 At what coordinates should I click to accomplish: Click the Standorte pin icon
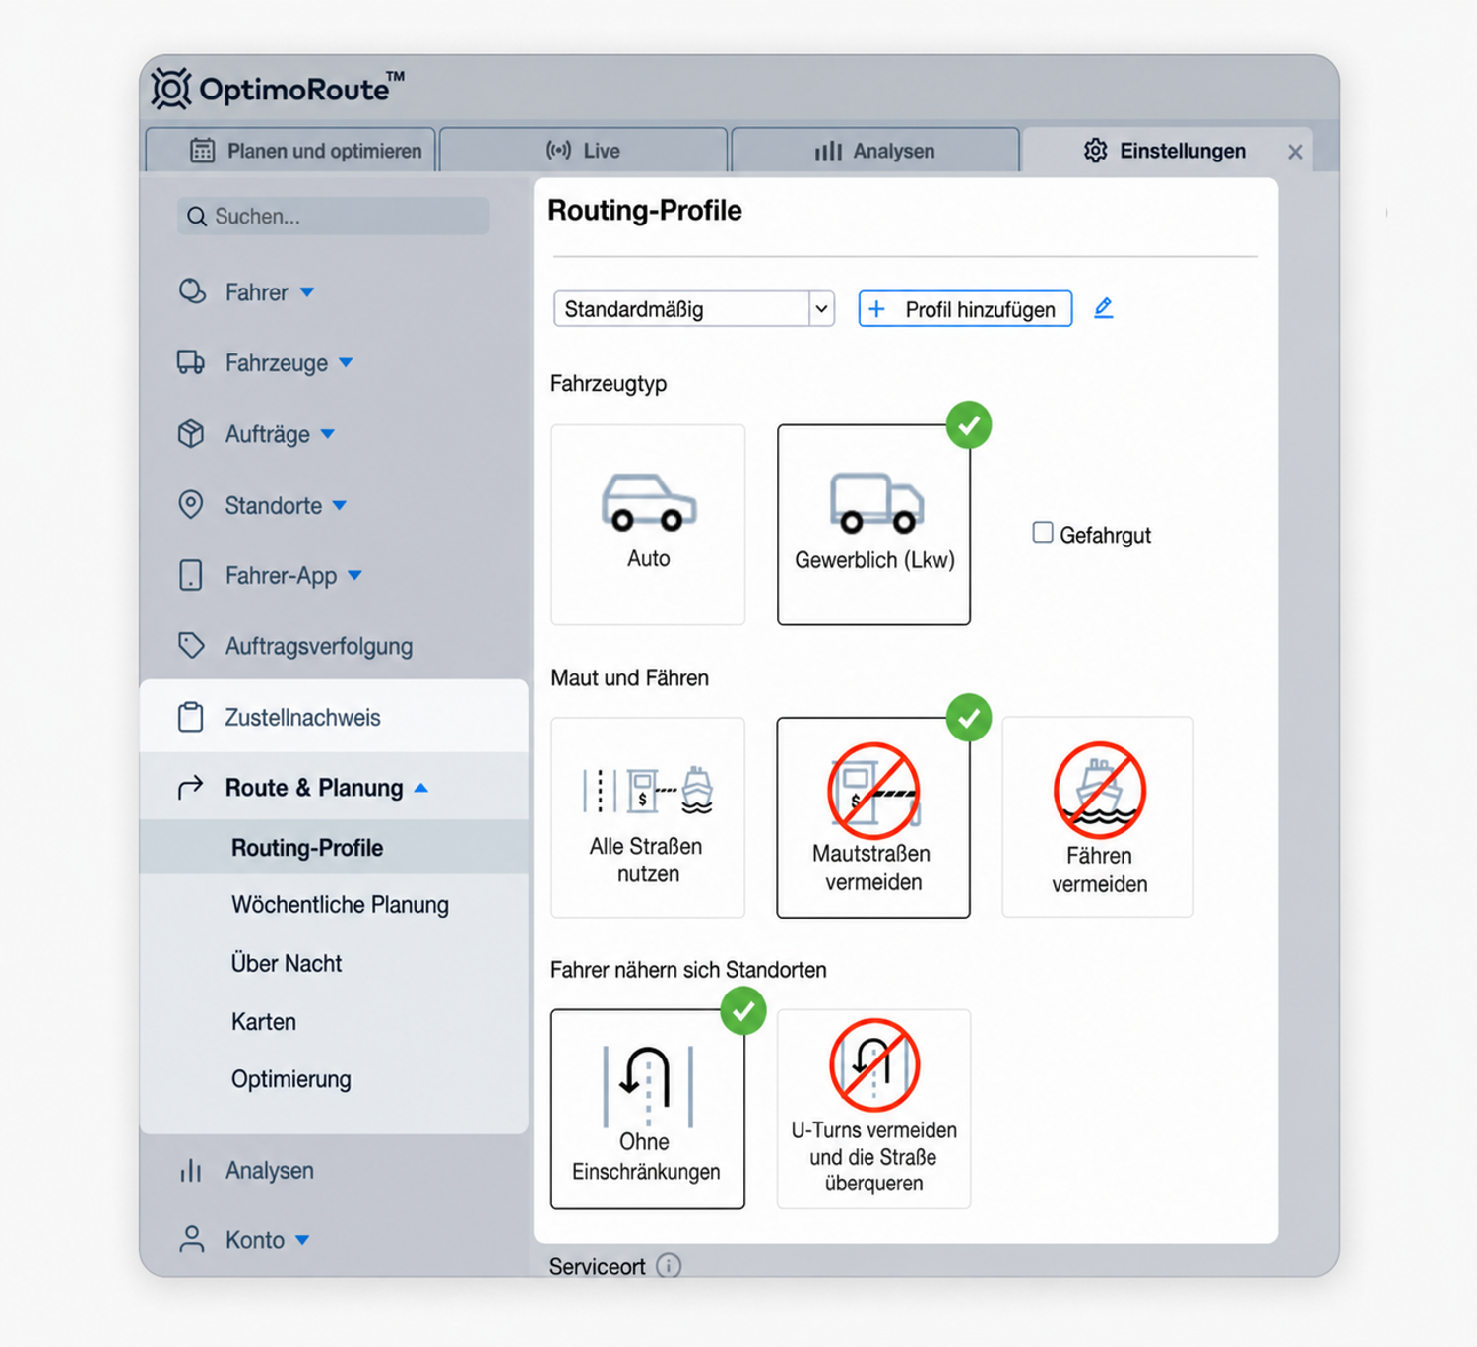click(x=191, y=504)
